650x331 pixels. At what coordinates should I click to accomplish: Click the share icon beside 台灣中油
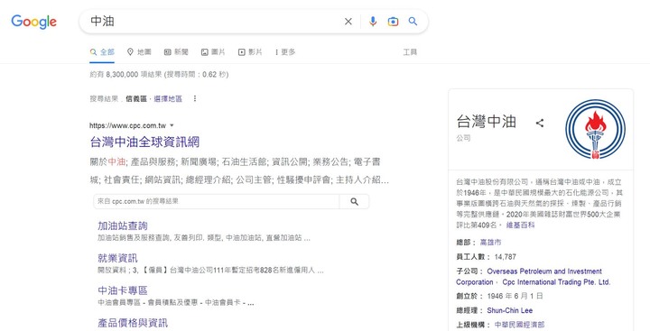click(x=539, y=123)
